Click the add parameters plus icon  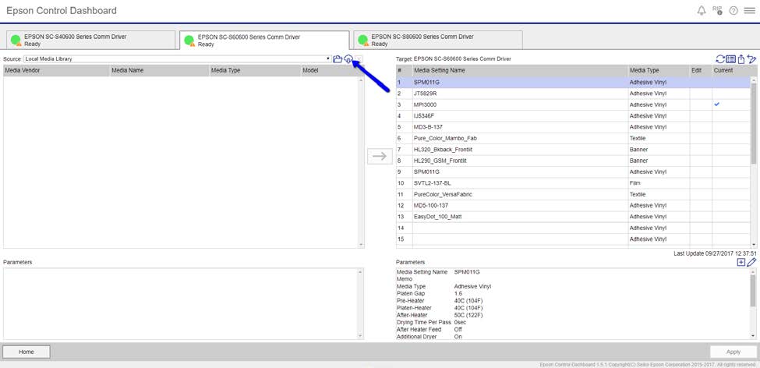[x=741, y=263]
